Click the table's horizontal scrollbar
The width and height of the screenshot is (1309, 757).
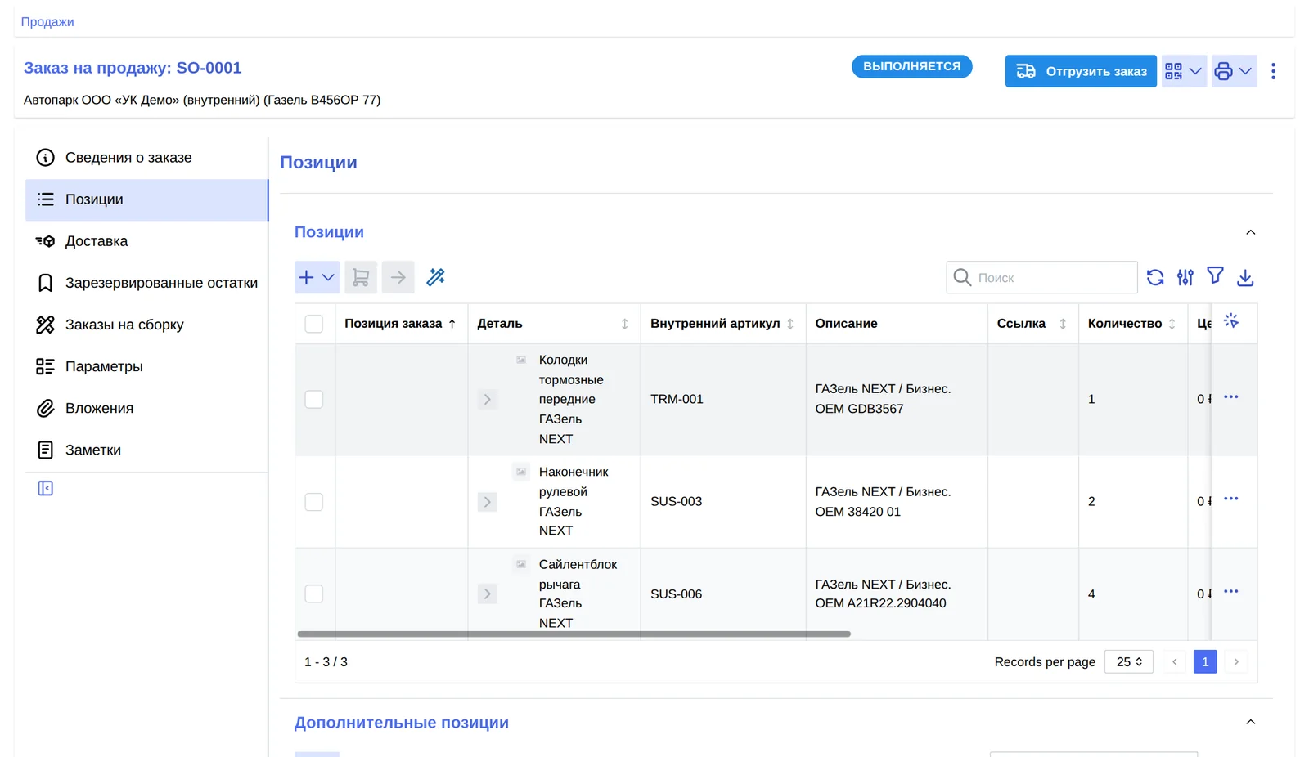(x=574, y=634)
